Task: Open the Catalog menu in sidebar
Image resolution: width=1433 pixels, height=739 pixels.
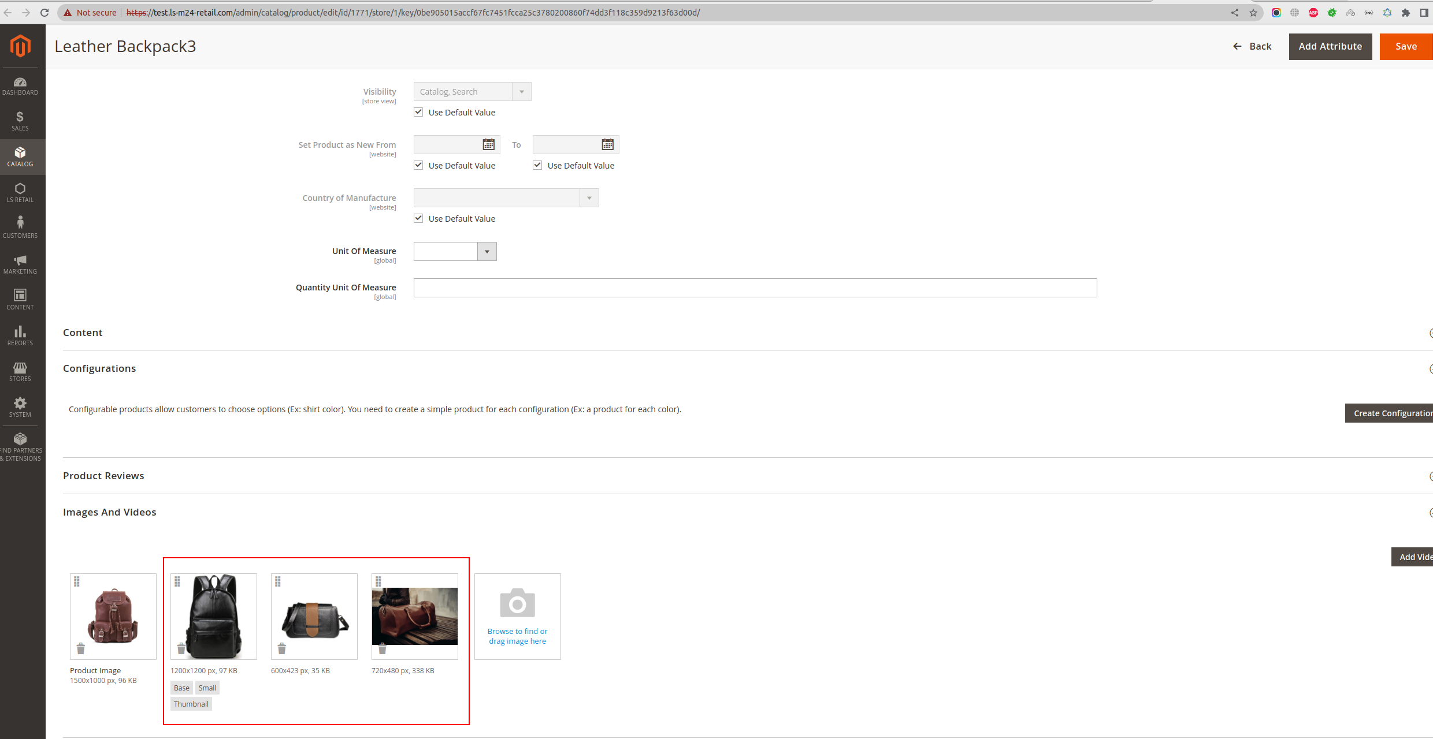Action: coord(20,156)
